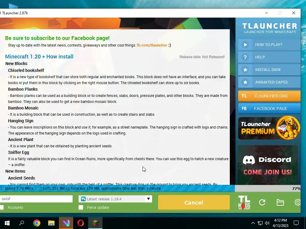Click the Bamboo Mosaic heading

click(23, 108)
